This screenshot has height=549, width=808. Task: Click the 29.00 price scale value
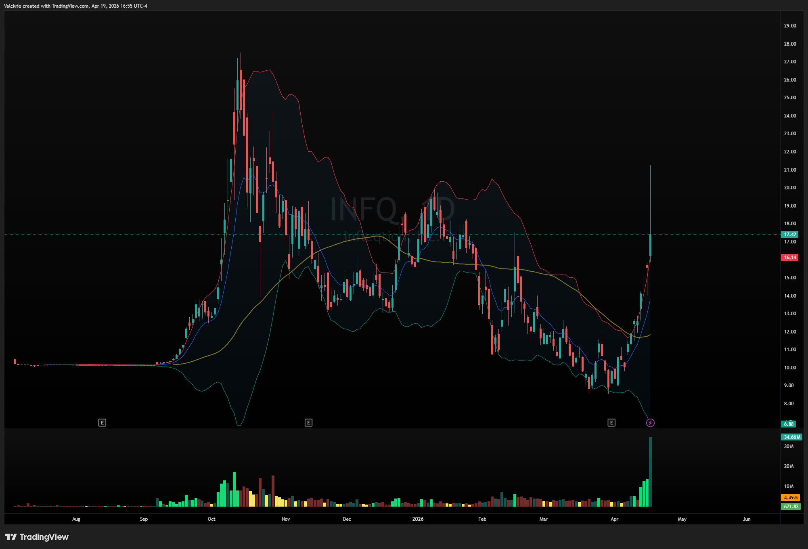pyautogui.click(x=790, y=26)
